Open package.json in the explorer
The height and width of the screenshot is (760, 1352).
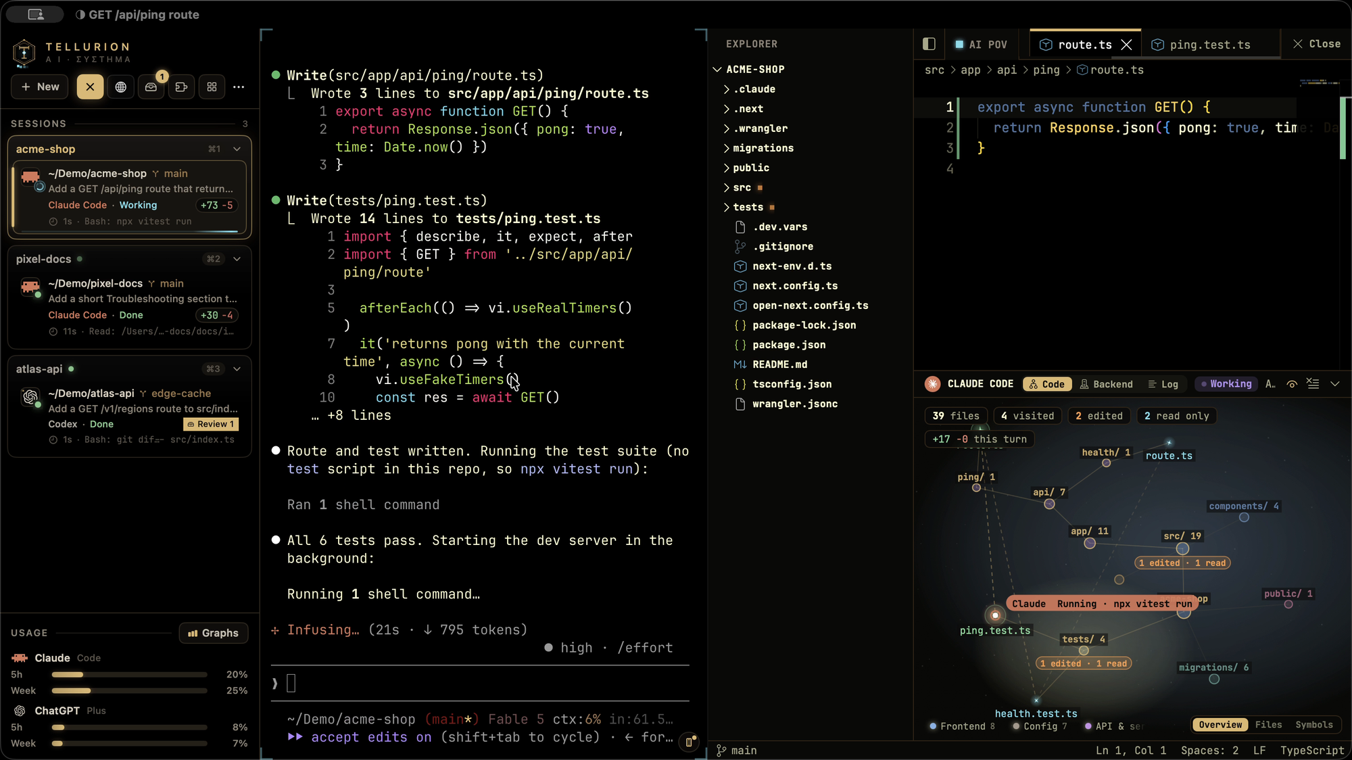pos(789,345)
